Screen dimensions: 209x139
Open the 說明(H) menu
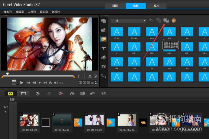click(56, 12)
